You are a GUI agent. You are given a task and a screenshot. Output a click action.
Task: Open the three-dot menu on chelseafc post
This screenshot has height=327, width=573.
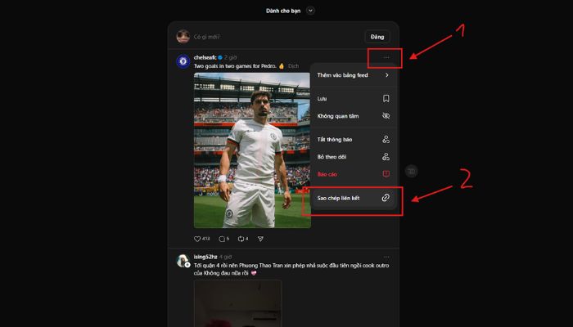[386, 57]
